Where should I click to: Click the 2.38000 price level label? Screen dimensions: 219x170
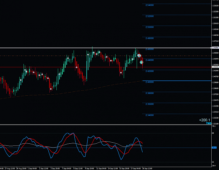149,93
